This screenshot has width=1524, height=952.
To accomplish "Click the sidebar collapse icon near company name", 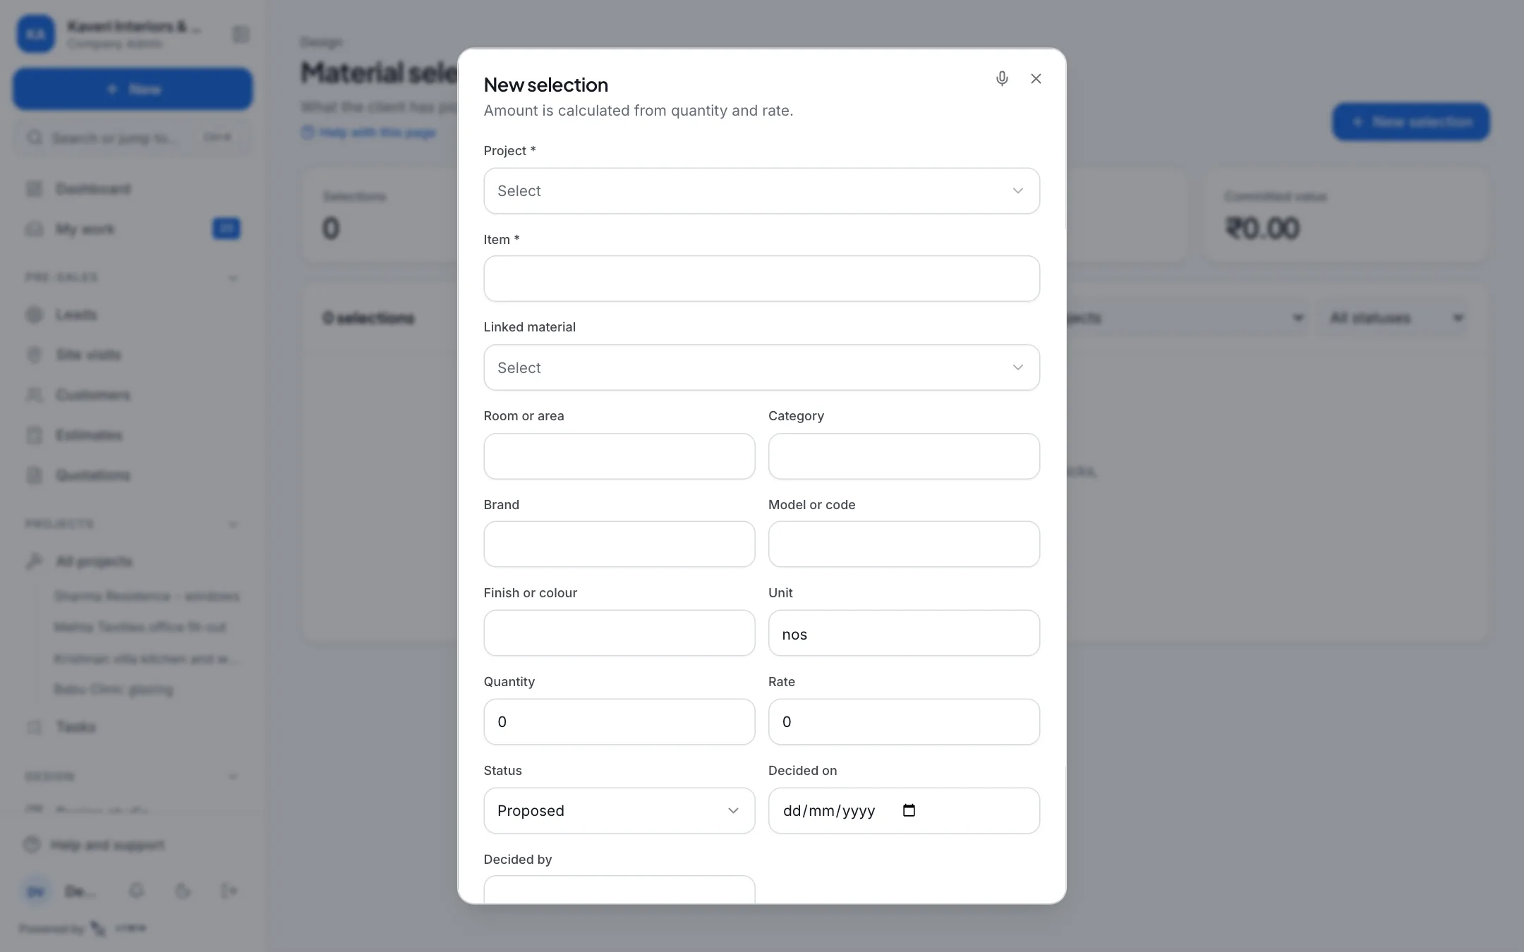I will pyautogui.click(x=241, y=35).
